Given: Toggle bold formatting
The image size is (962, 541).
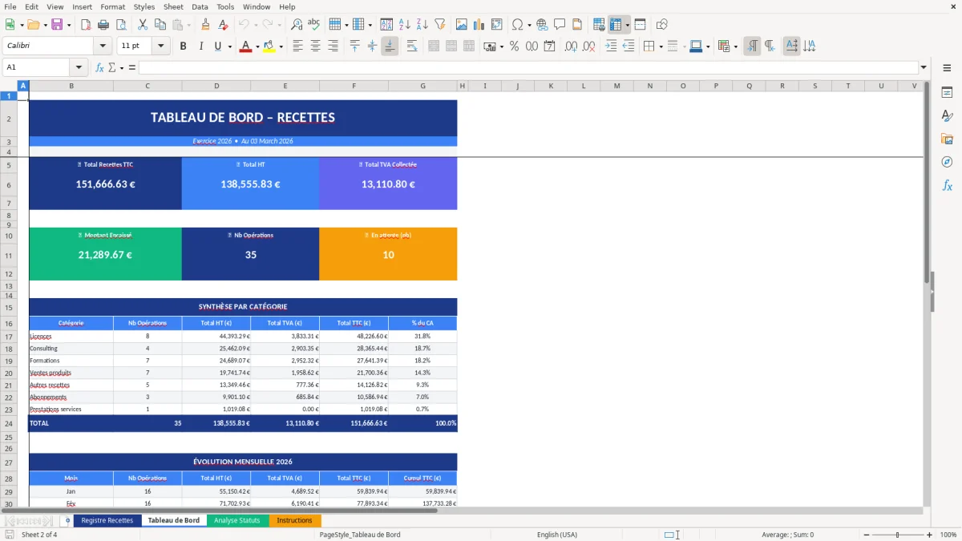Looking at the screenshot, I should tap(183, 46).
